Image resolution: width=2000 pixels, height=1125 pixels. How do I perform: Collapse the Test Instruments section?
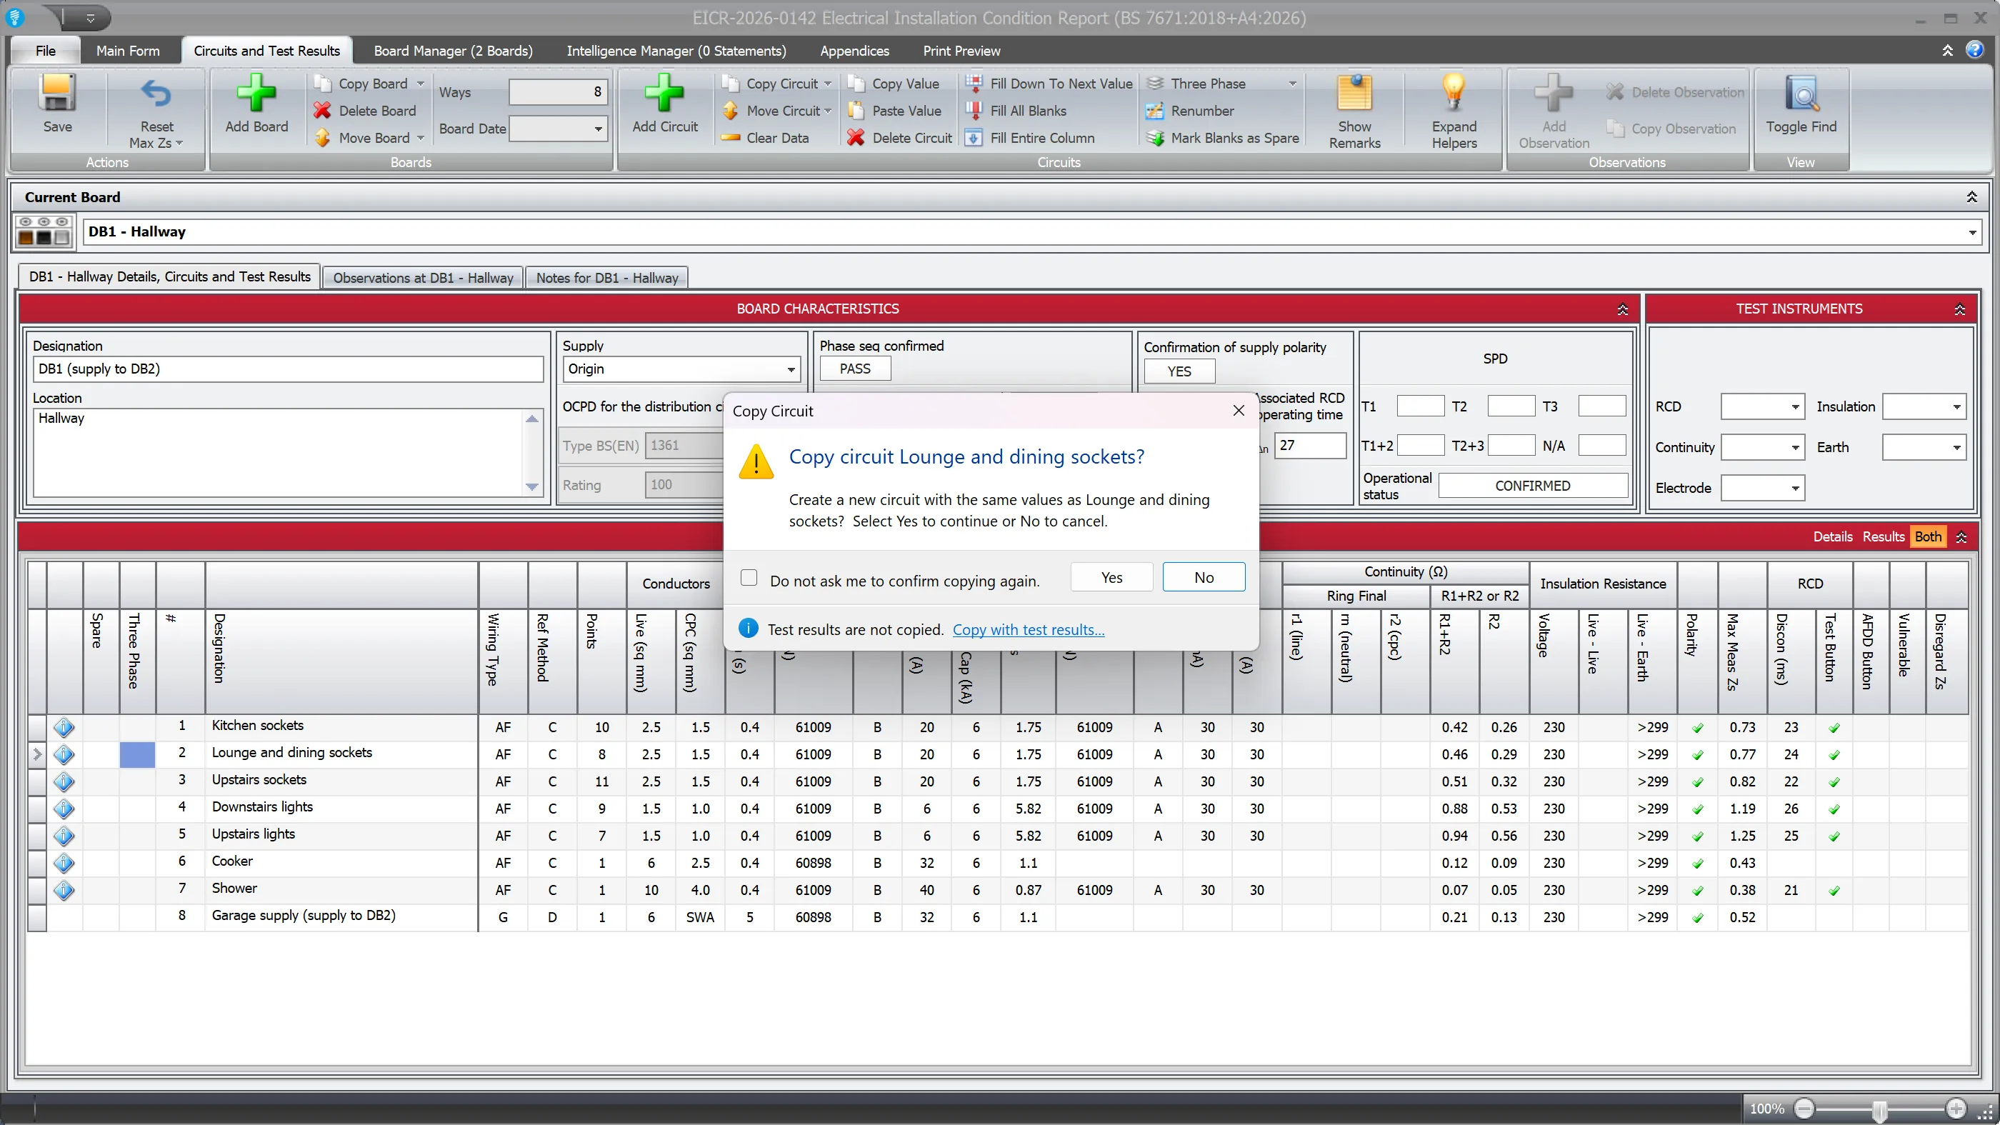(1959, 309)
